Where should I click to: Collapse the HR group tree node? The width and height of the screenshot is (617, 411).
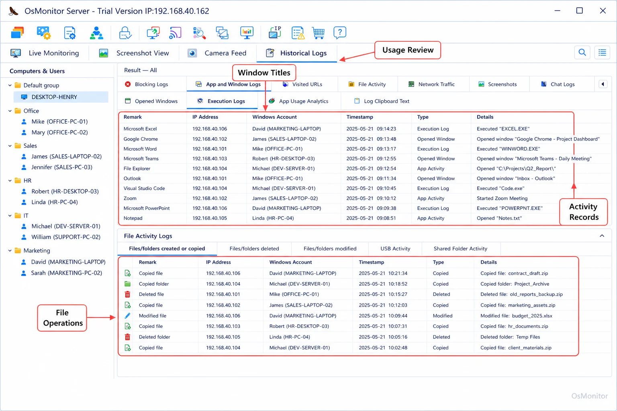[x=10, y=181]
